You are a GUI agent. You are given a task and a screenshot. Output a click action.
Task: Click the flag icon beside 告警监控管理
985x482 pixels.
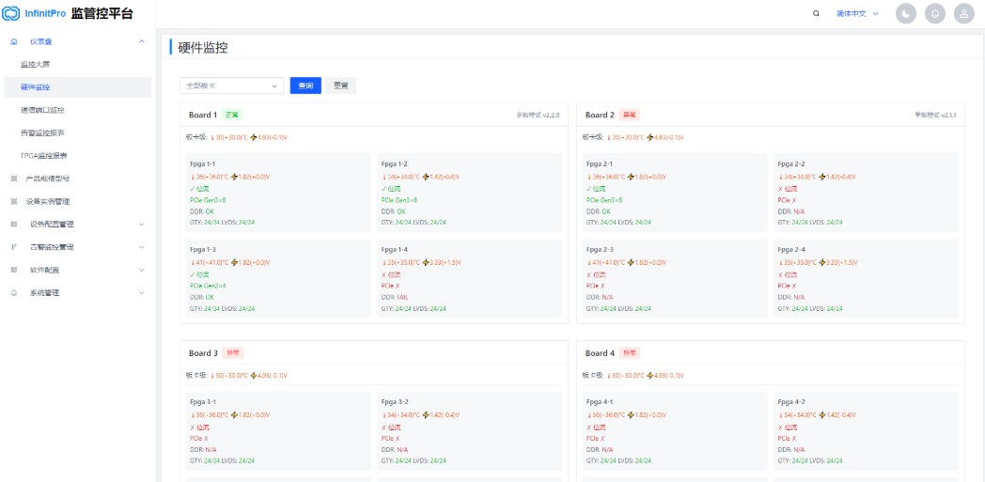(14, 247)
